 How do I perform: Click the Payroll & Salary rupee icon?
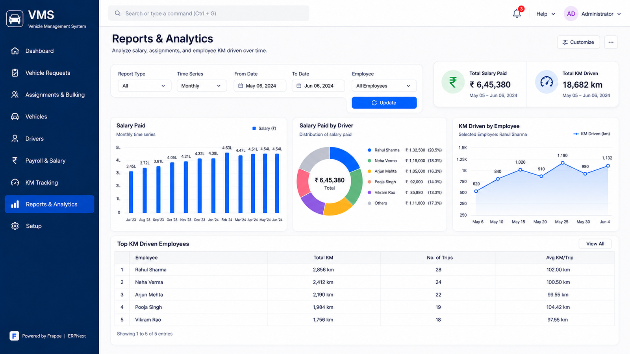[x=15, y=160]
